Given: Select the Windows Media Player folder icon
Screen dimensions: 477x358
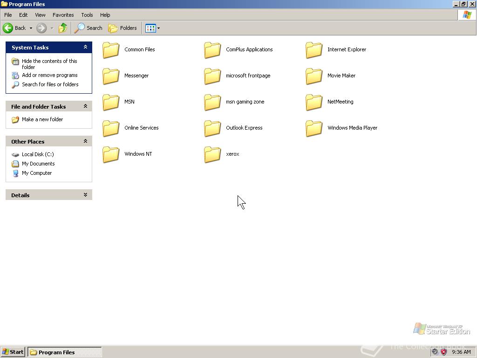Looking at the screenshot, I should (314, 128).
